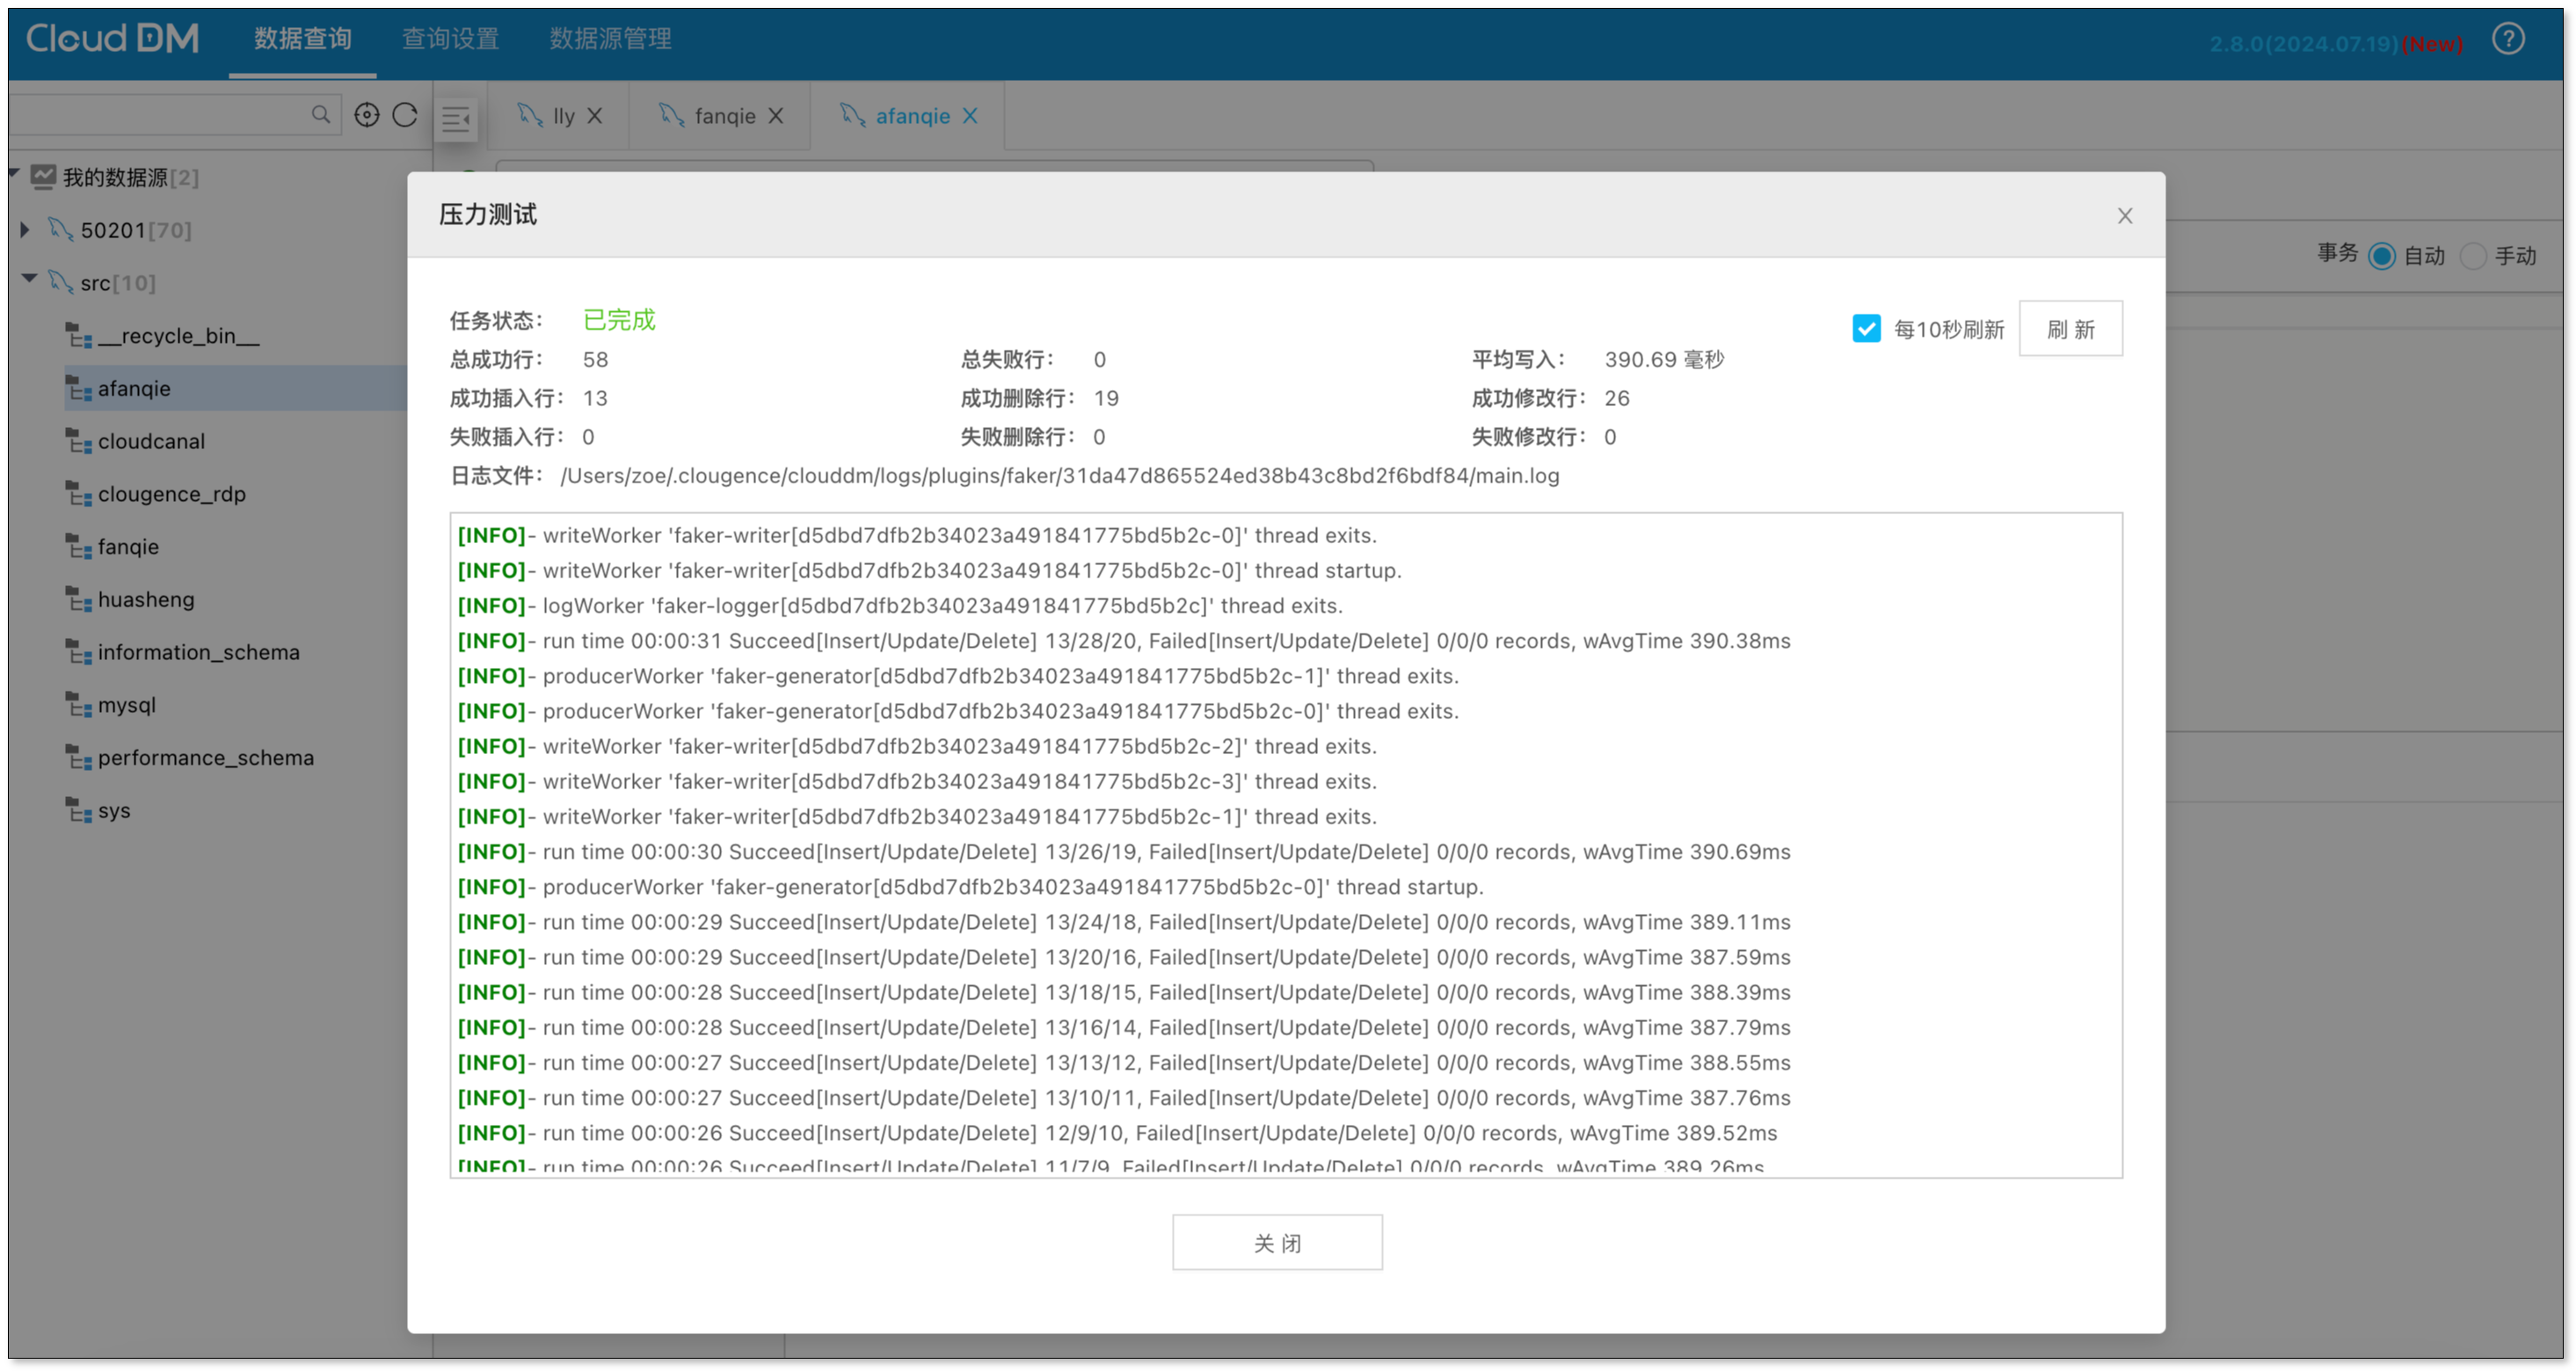Click the 刷新 refresh button
This screenshot has width=2576, height=1371.
point(2070,329)
